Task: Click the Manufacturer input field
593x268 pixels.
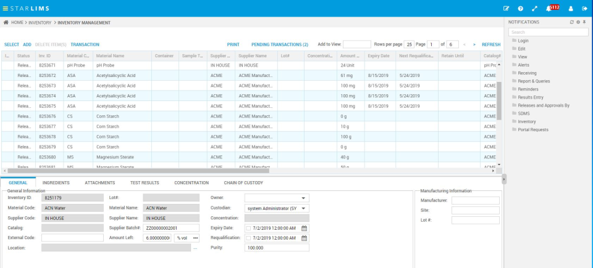Action: [x=475, y=200]
